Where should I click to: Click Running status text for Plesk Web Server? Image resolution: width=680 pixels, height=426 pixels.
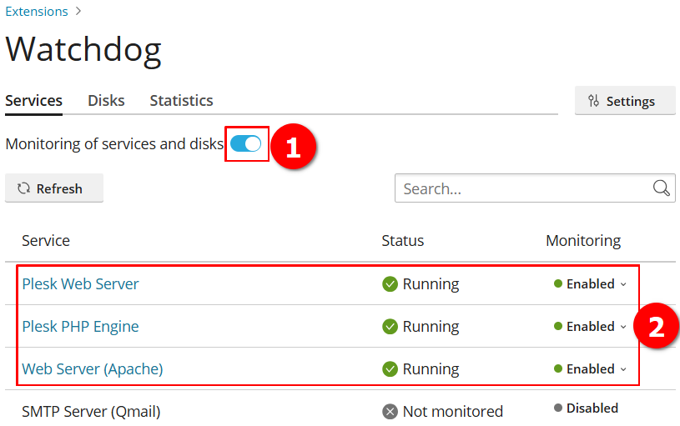[x=431, y=284]
